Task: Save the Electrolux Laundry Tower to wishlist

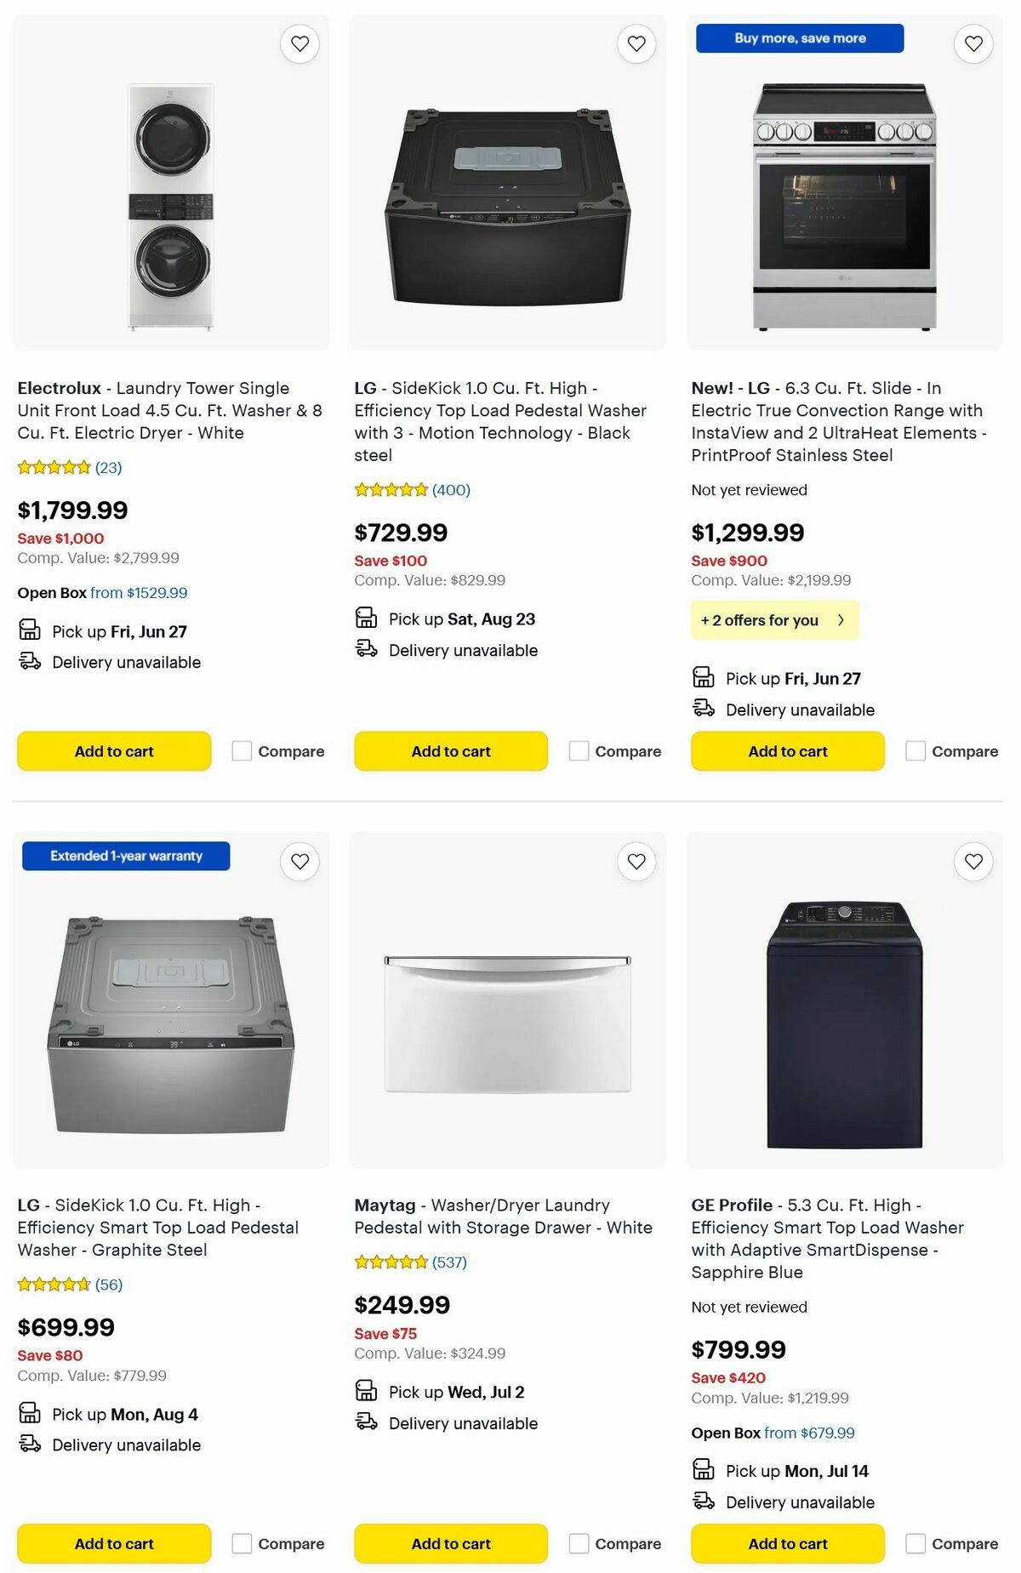Action: tap(299, 43)
